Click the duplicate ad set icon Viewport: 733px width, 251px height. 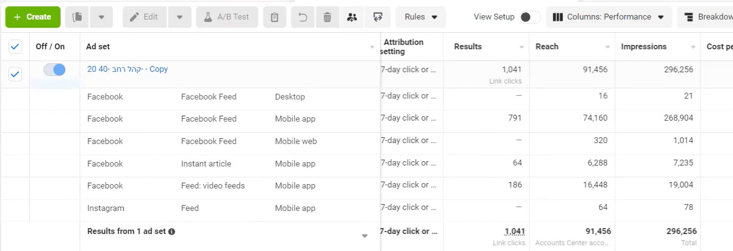[x=77, y=17]
